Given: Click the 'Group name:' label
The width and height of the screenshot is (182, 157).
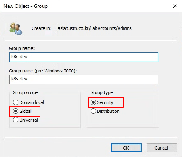Looking at the screenshot, I should tap(22, 48).
